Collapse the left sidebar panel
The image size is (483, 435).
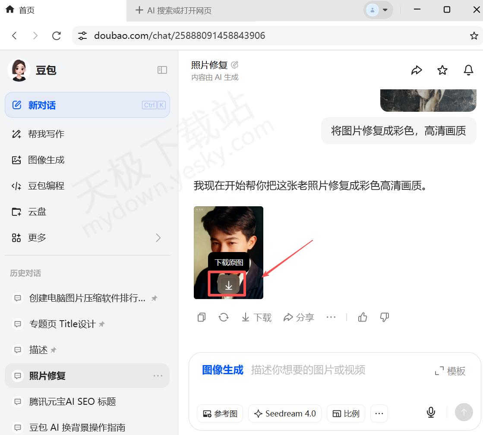(162, 70)
